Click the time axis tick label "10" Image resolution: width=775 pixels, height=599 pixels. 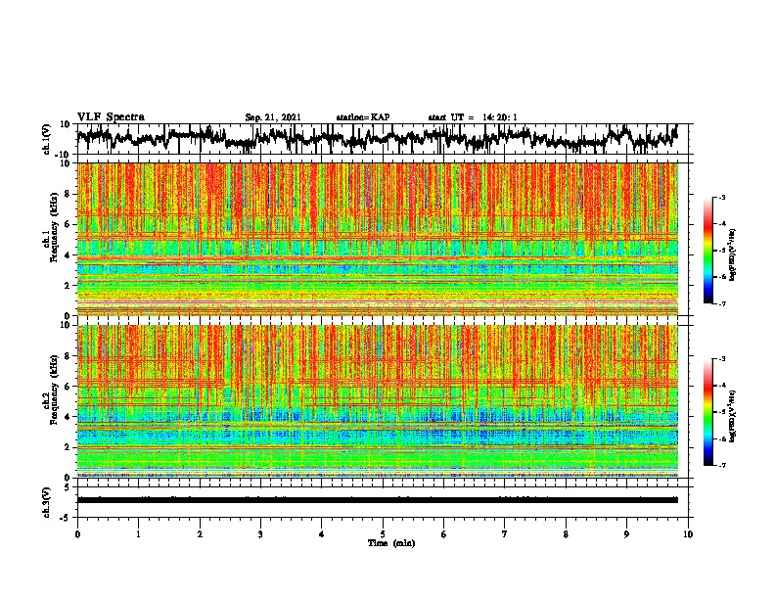pos(688,533)
